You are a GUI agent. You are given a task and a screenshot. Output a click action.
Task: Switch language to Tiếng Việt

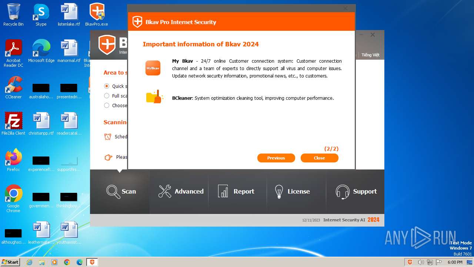pyautogui.click(x=370, y=55)
